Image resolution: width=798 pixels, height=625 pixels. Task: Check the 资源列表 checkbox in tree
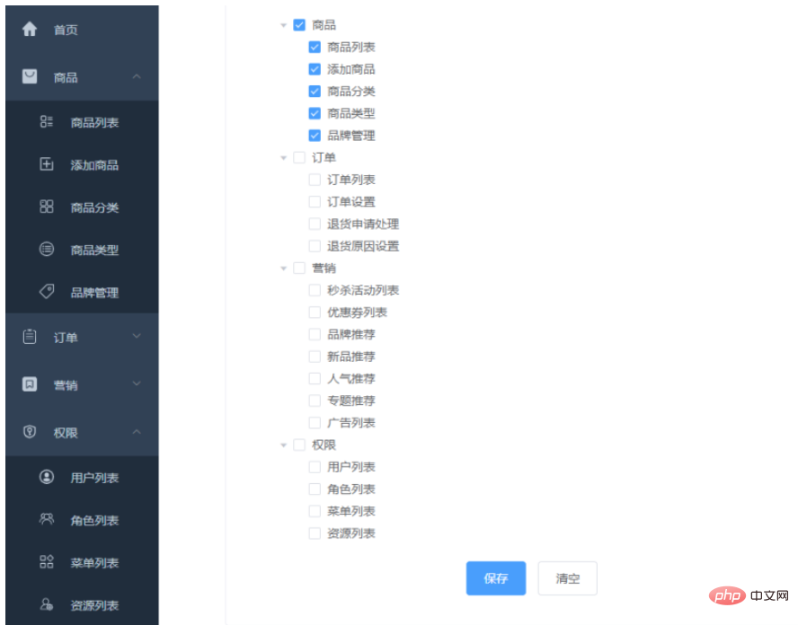coord(315,533)
